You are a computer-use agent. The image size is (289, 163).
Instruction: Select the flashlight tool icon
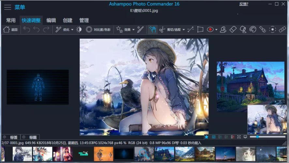pyautogui.click(x=263, y=30)
